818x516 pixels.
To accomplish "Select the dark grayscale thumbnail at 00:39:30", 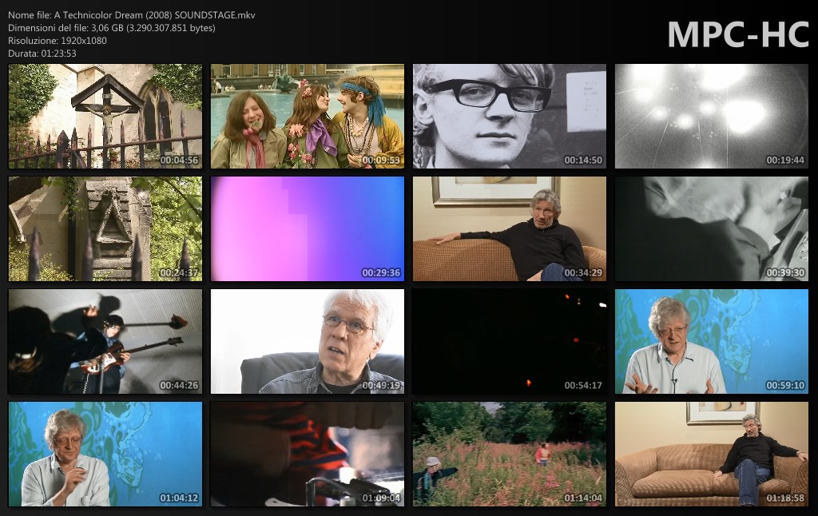I will click(712, 229).
